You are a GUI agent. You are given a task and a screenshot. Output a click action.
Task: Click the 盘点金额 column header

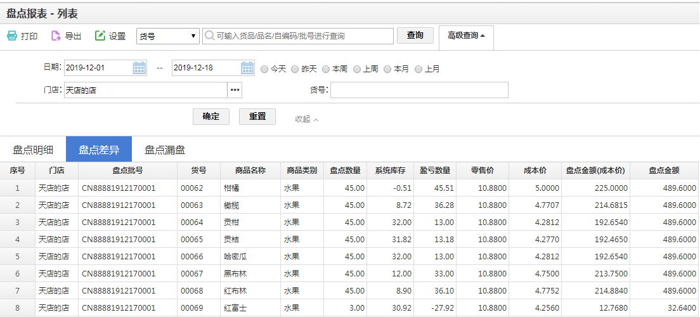(664, 171)
